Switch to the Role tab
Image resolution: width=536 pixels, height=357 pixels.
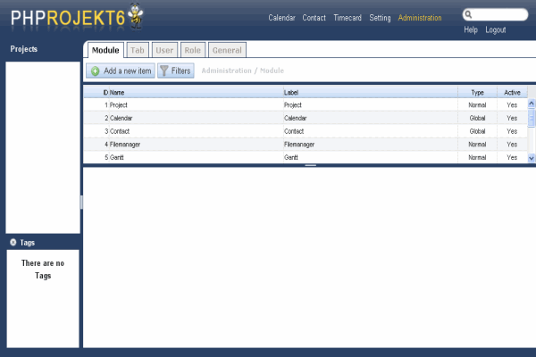pos(193,50)
